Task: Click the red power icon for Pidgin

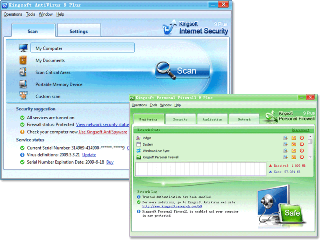Action: coord(302,138)
